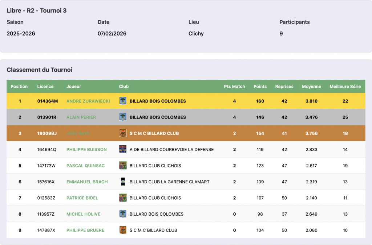Select licence number 147887X cell
Image resolution: width=372 pixels, height=245 pixels.
(46, 230)
